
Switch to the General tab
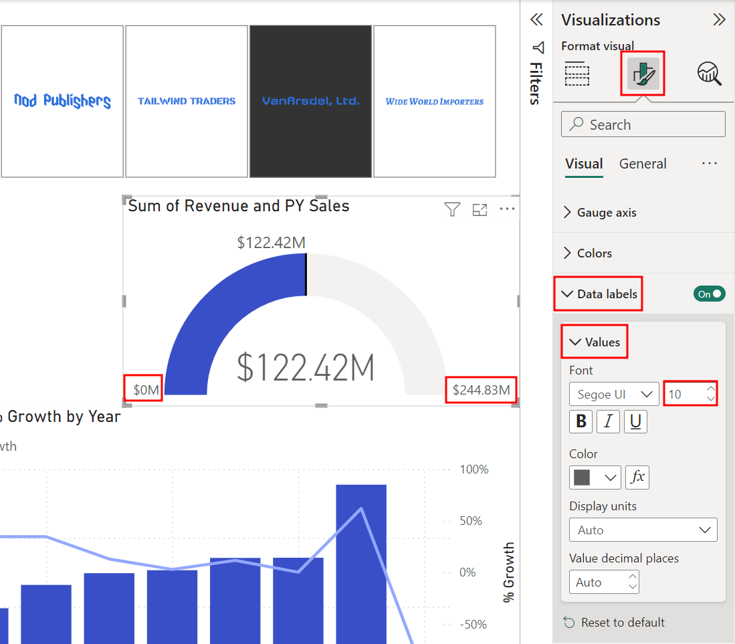pyautogui.click(x=643, y=164)
